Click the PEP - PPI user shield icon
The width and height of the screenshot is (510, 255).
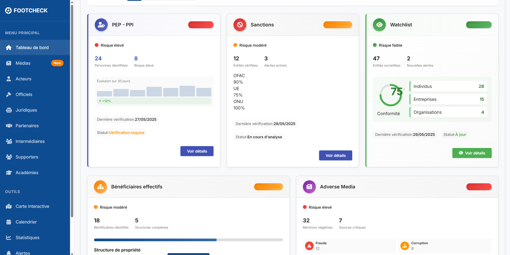pyautogui.click(x=101, y=25)
